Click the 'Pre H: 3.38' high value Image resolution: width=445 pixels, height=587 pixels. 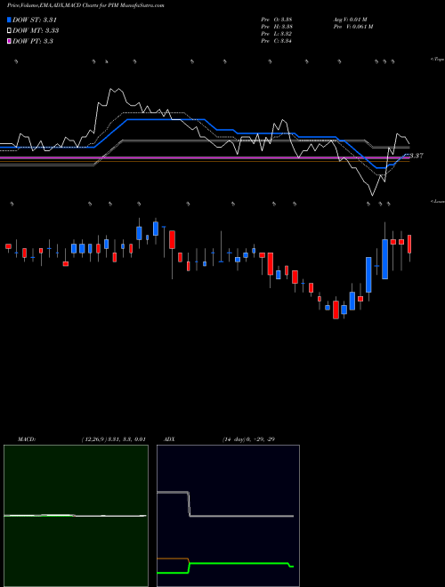tap(277, 27)
